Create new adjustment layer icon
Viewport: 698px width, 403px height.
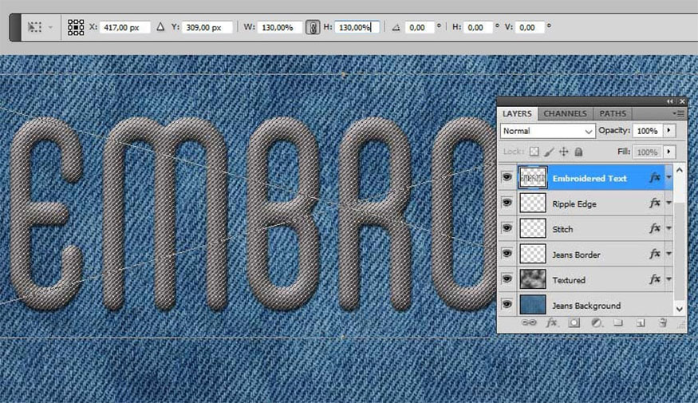596,323
